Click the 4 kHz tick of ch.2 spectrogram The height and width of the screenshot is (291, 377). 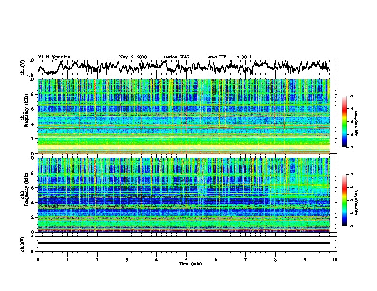33,203
